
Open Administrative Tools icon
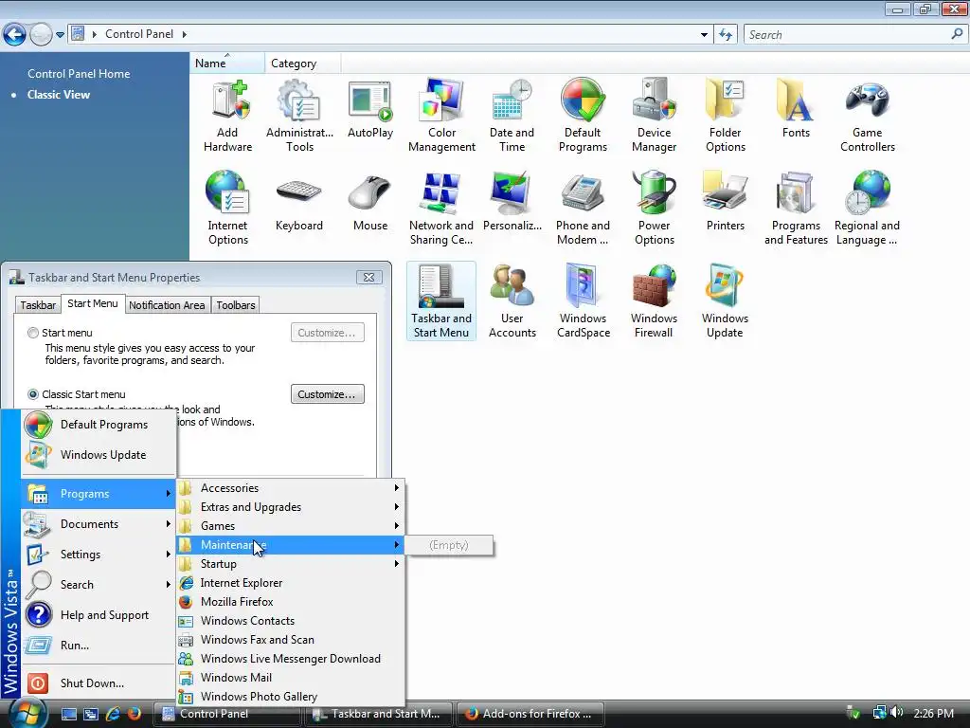pos(299,117)
